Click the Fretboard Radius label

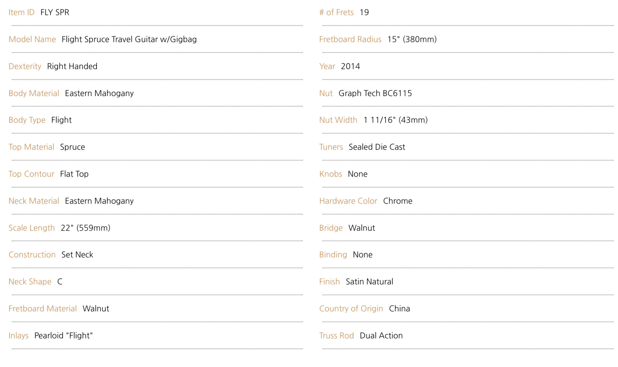[350, 39]
